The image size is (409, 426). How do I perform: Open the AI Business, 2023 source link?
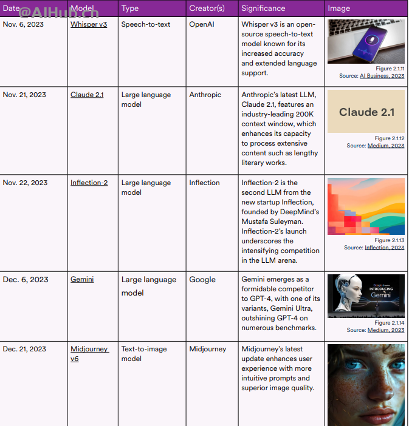[382, 76]
